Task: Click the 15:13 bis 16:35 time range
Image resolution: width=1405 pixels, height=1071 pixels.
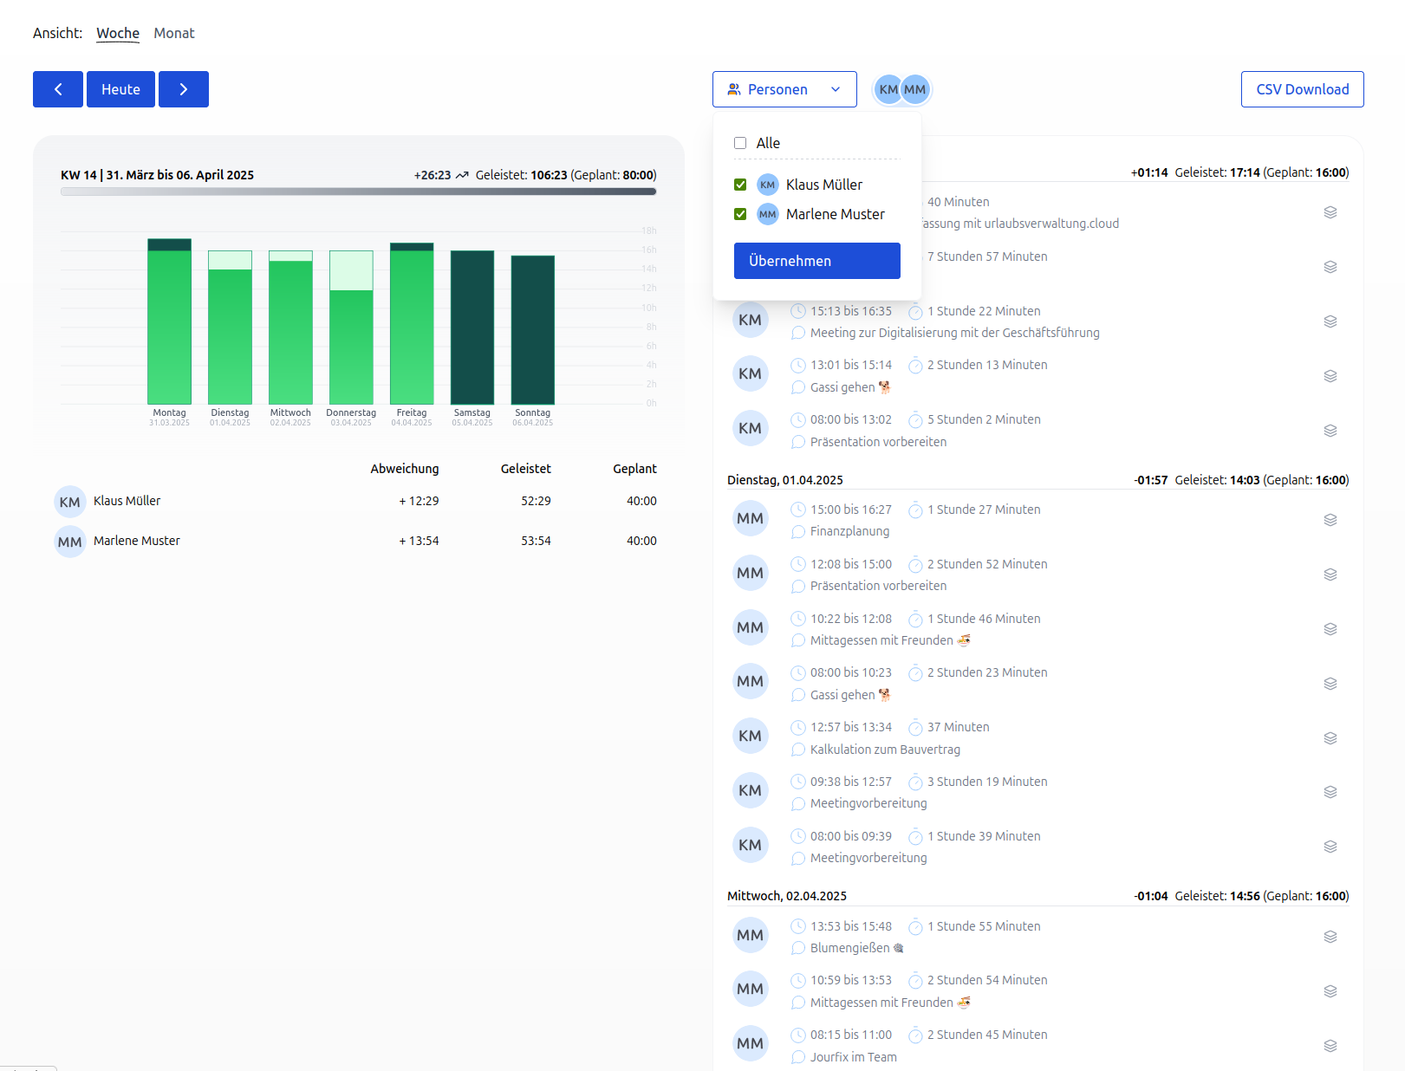Action: point(851,311)
